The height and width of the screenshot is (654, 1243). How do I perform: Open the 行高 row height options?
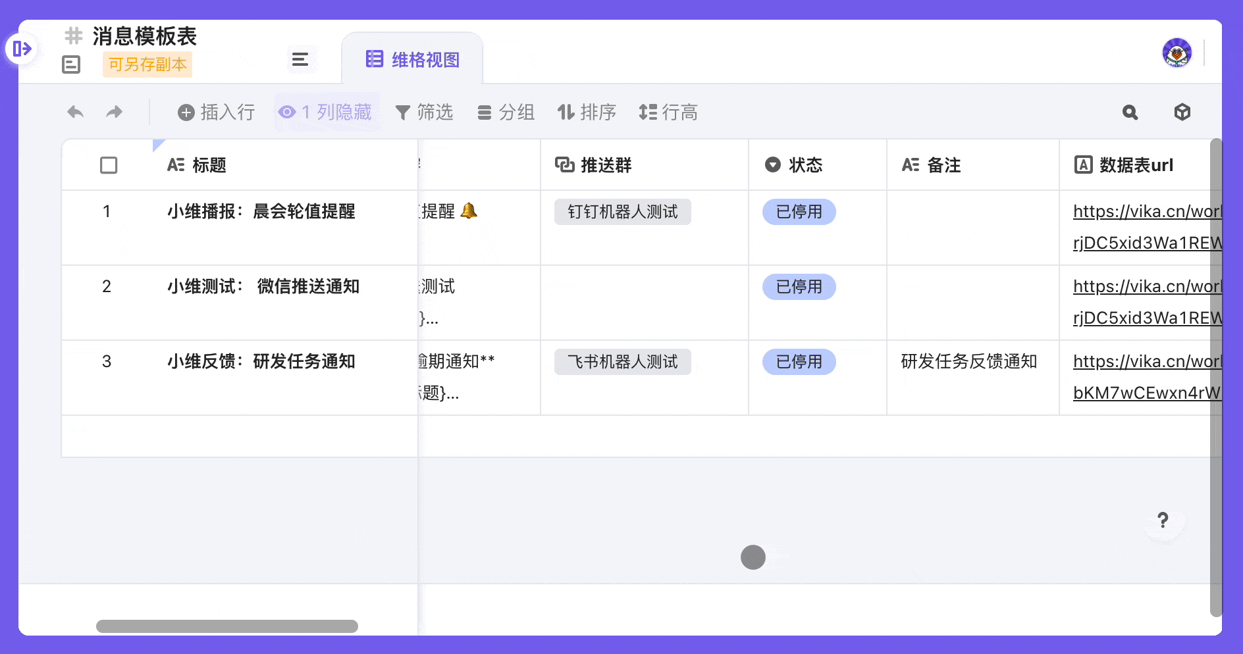[668, 113]
